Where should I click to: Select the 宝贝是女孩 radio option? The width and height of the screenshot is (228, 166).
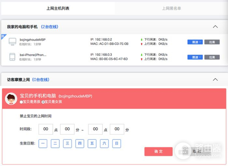coord(43,102)
